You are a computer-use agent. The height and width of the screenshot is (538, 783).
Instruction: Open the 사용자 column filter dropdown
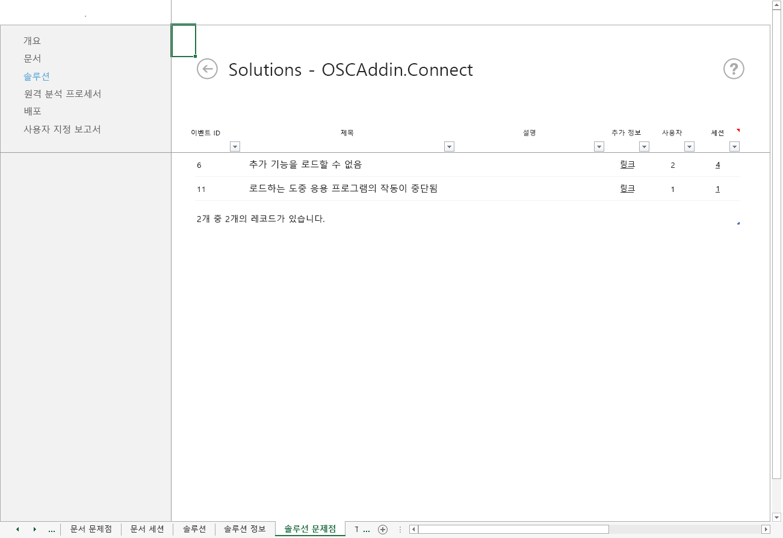click(689, 146)
